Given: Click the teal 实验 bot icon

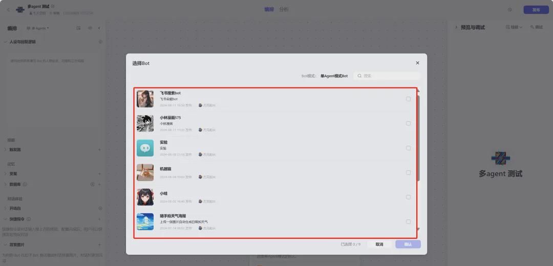Looking at the screenshot, I should (x=145, y=148).
